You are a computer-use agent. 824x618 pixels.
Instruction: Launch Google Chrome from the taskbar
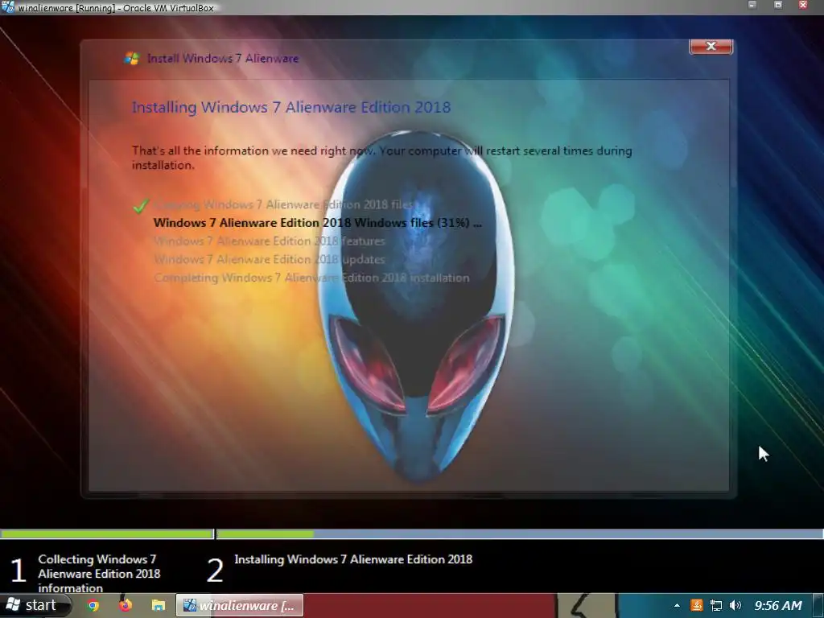coord(93,605)
